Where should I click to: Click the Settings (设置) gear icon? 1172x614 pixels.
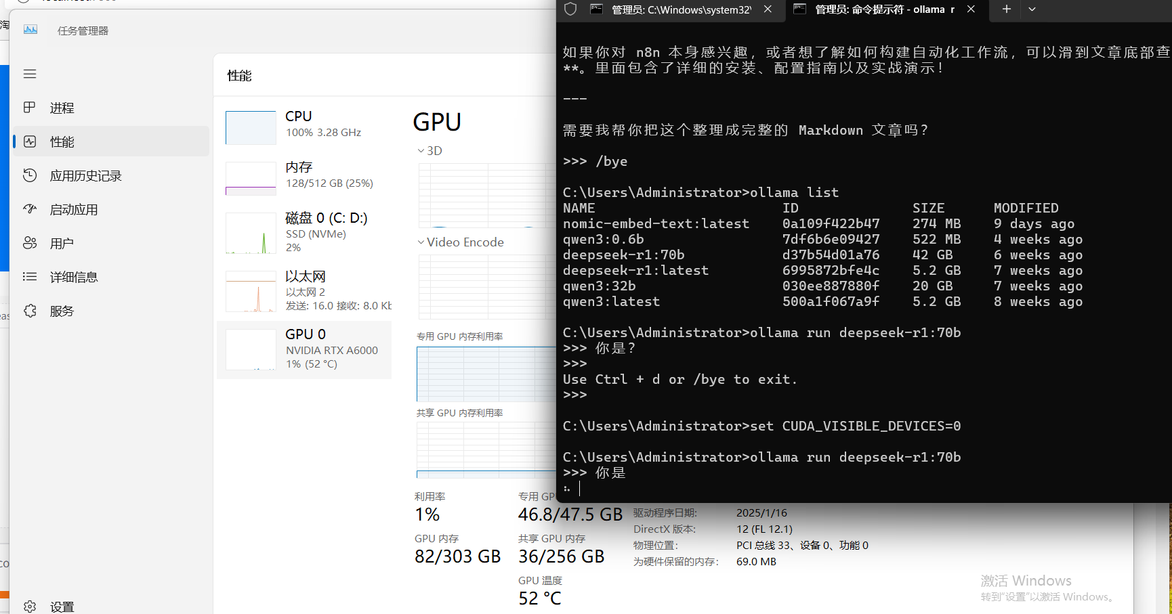[30, 607]
